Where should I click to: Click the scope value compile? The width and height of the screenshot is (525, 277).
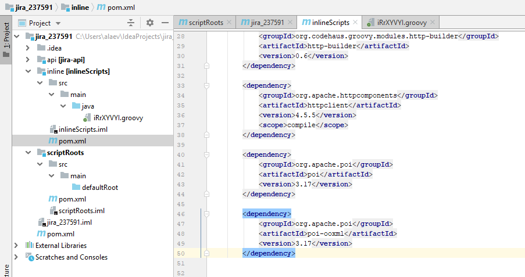pos(301,125)
